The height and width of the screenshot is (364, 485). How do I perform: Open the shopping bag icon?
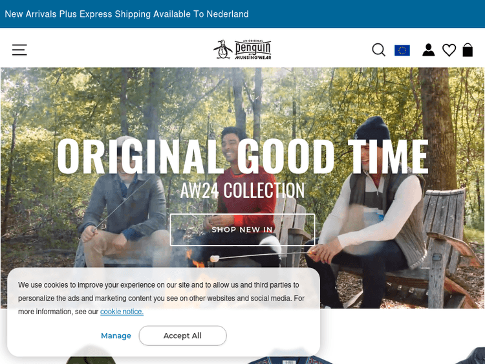pos(468,50)
